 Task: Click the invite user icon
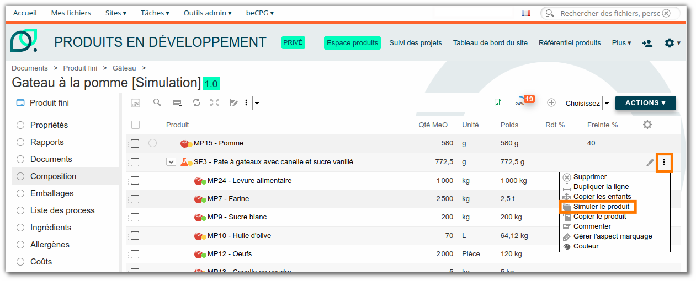tap(647, 43)
